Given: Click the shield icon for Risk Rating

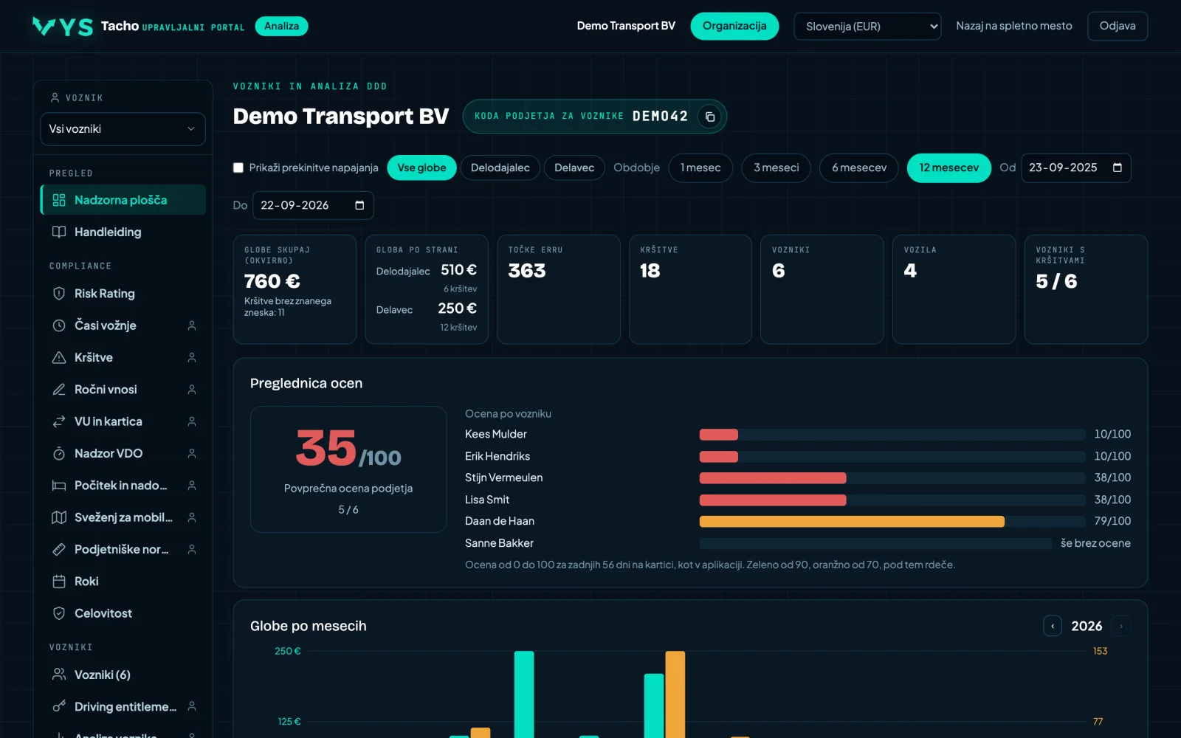Looking at the screenshot, I should click(x=59, y=294).
